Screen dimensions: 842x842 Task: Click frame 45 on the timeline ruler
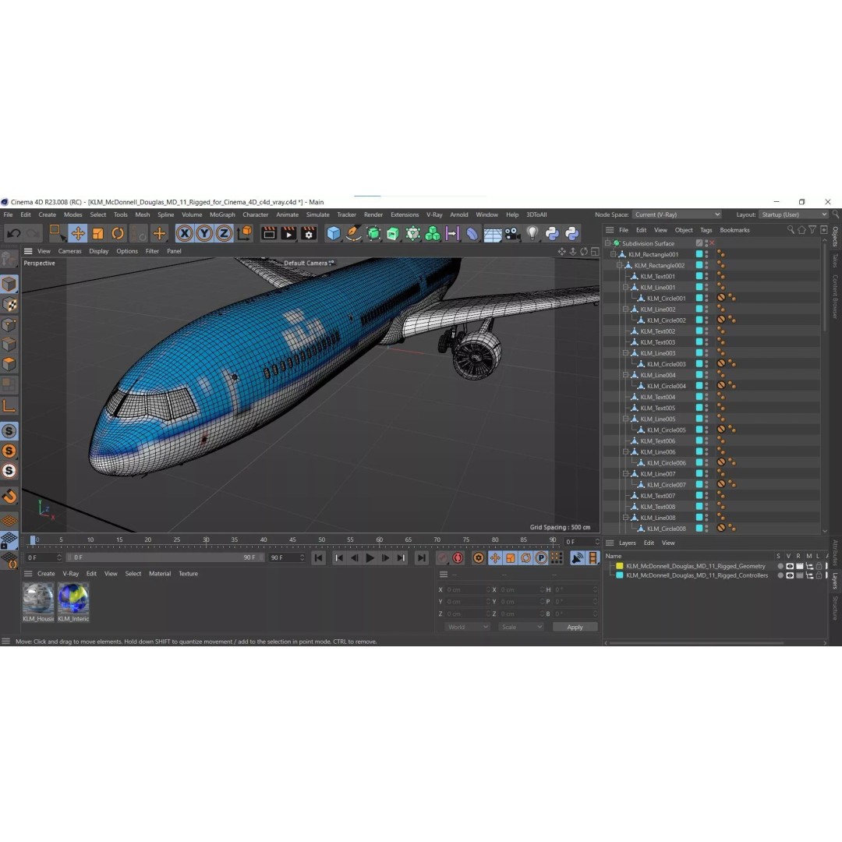click(x=292, y=540)
